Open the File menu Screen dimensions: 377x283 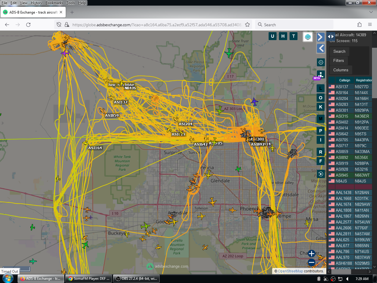[x=4, y=3]
